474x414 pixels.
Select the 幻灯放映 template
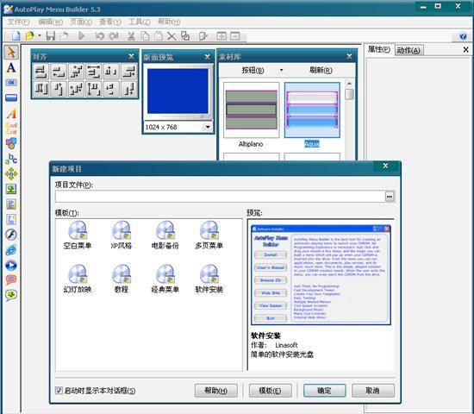[x=78, y=279]
